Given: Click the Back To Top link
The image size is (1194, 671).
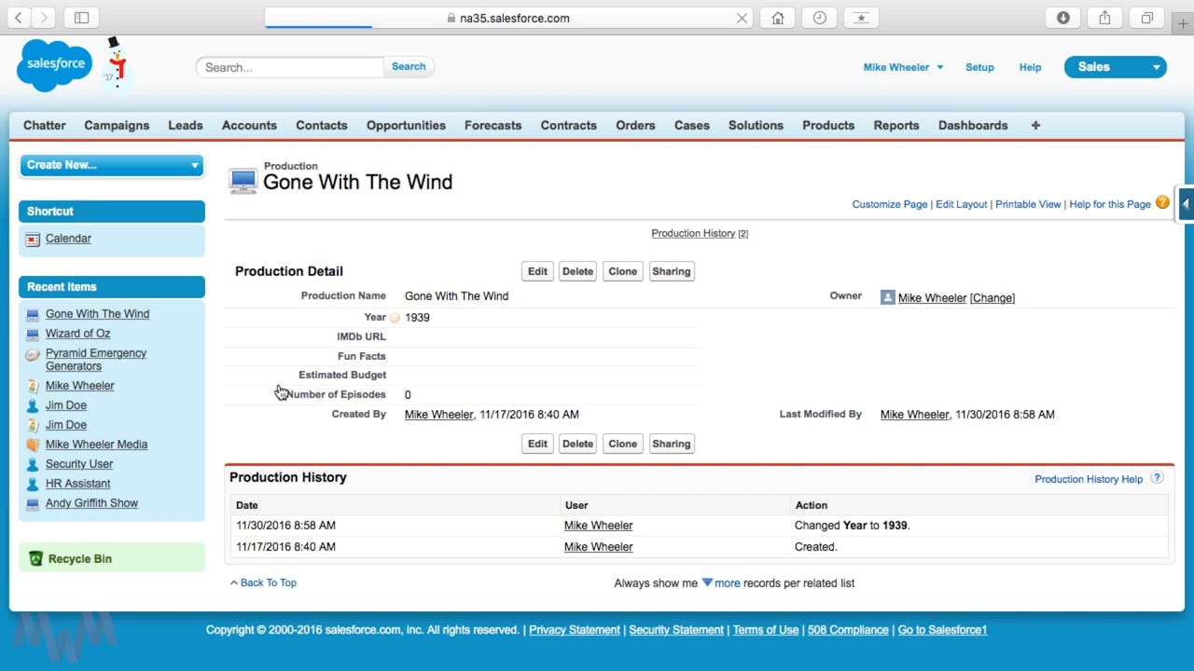Looking at the screenshot, I should [268, 582].
